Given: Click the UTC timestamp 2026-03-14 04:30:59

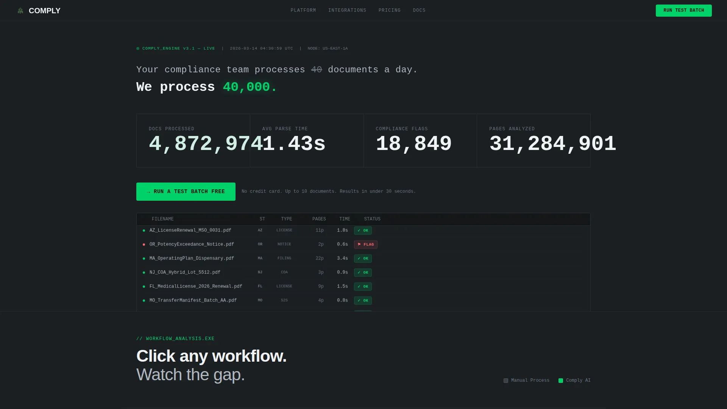Looking at the screenshot, I should 261,48.
